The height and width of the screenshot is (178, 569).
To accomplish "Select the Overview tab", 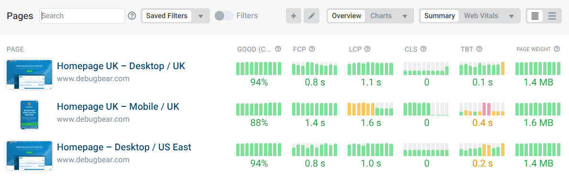I will [x=346, y=16].
